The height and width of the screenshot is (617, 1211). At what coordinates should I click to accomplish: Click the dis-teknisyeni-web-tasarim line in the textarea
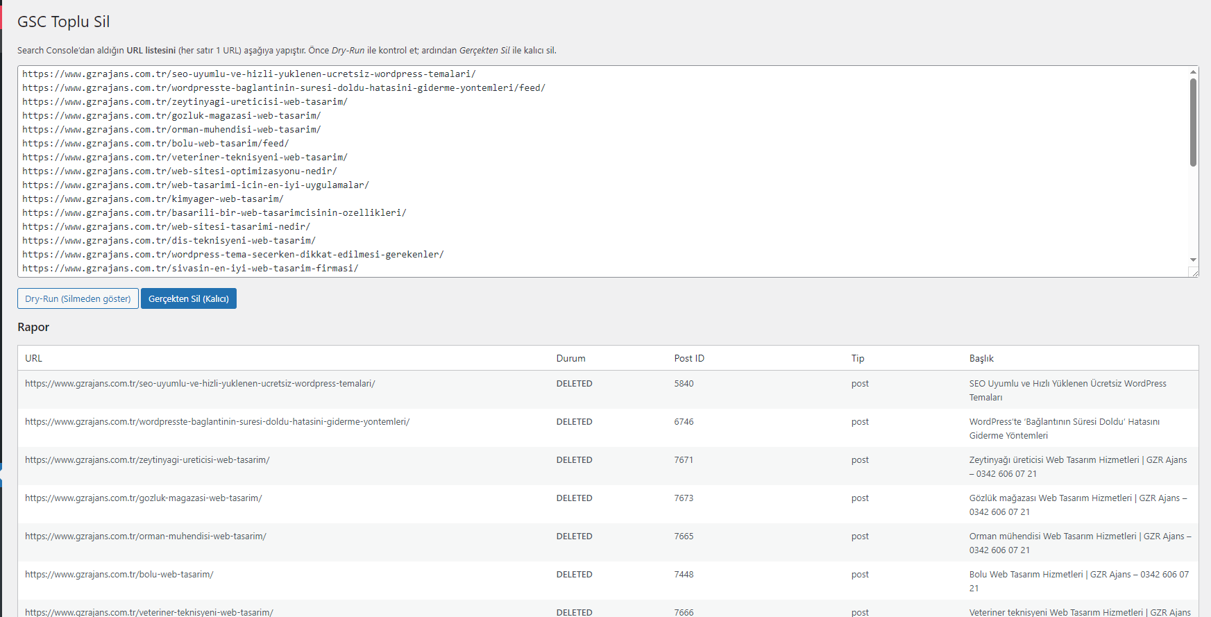coord(169,241)
